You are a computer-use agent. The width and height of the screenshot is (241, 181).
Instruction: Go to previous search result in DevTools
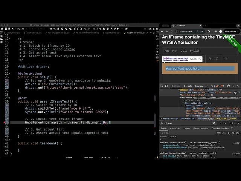pos(221,123)
